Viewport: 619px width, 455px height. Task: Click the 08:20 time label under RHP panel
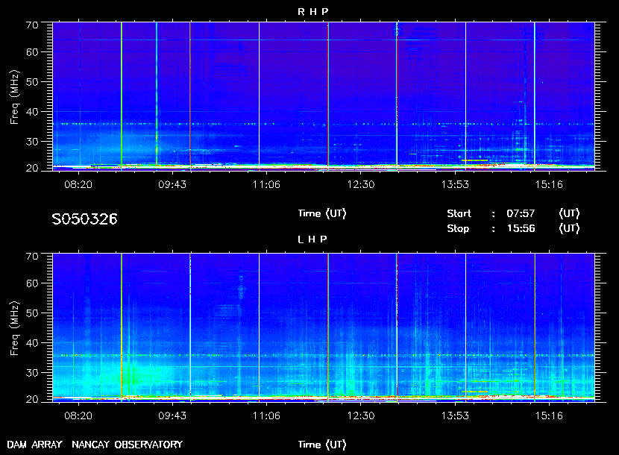coord(78,184)
